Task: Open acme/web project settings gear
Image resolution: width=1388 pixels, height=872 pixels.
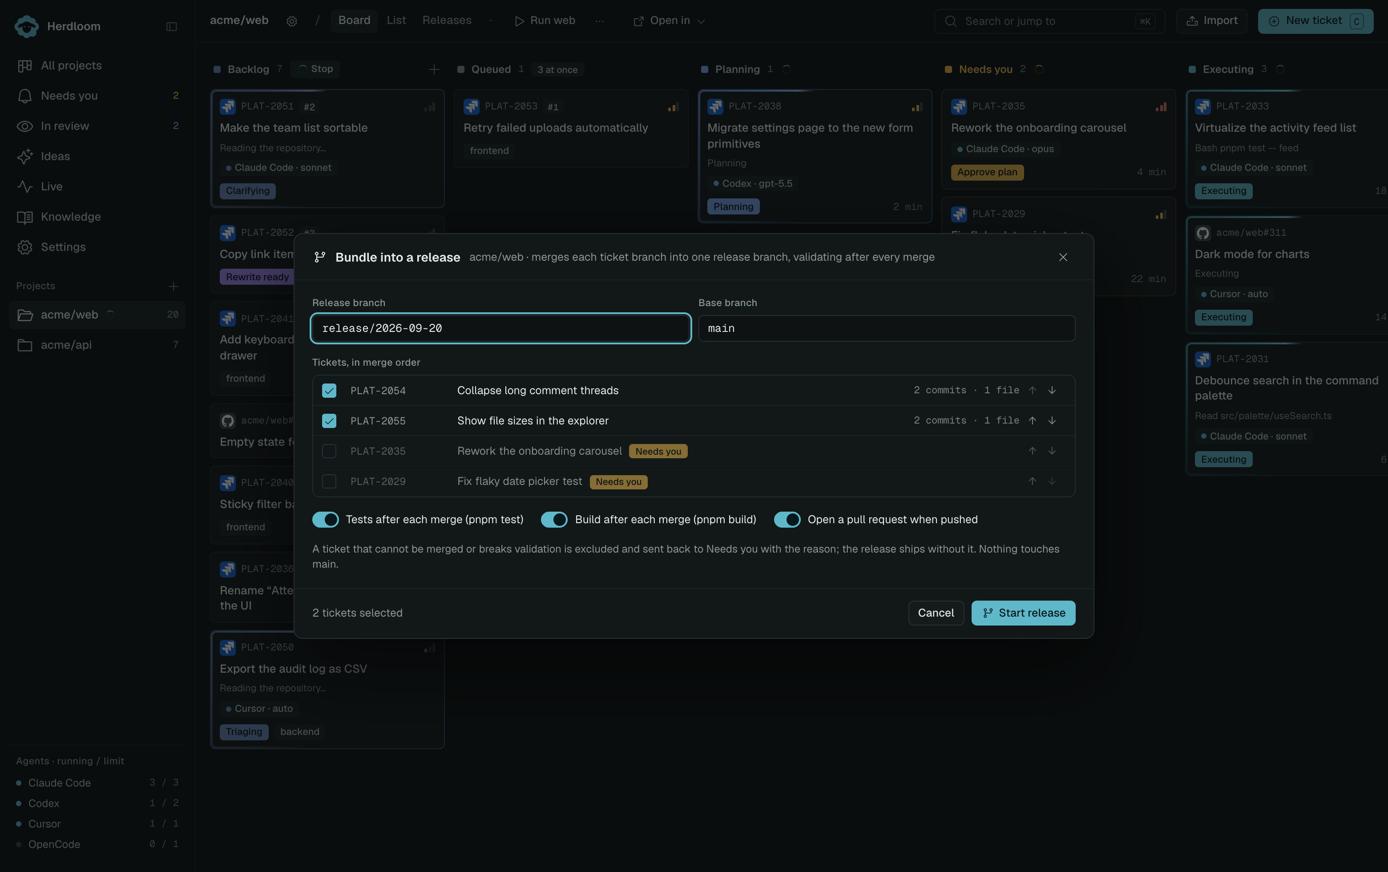Action: point(292,21)
